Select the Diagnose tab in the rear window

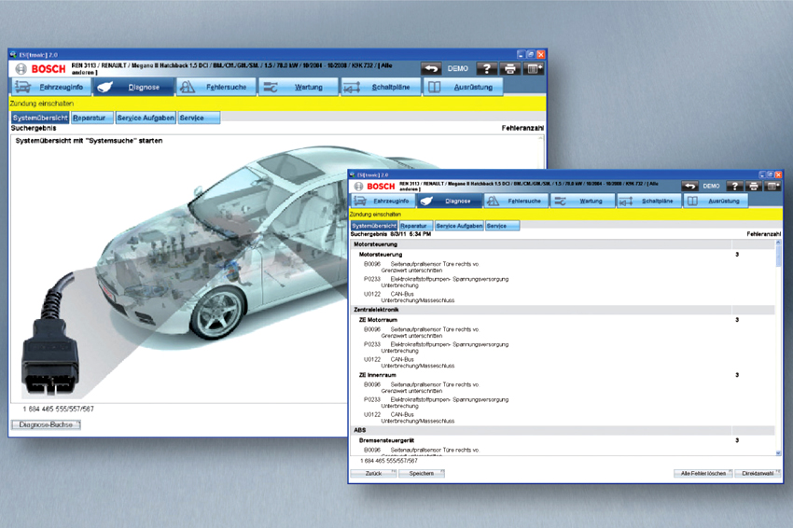133,87
